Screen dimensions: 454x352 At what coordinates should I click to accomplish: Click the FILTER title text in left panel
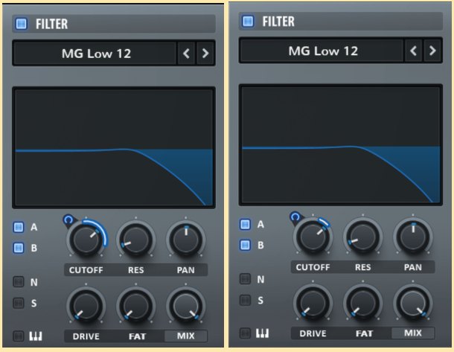(x=51, y=24)
